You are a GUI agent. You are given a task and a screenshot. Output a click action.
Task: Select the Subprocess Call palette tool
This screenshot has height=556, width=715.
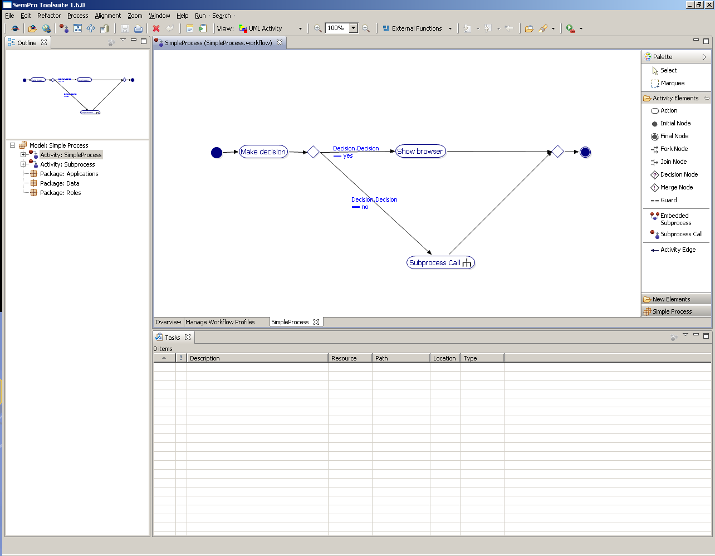[x=676, y=234]
